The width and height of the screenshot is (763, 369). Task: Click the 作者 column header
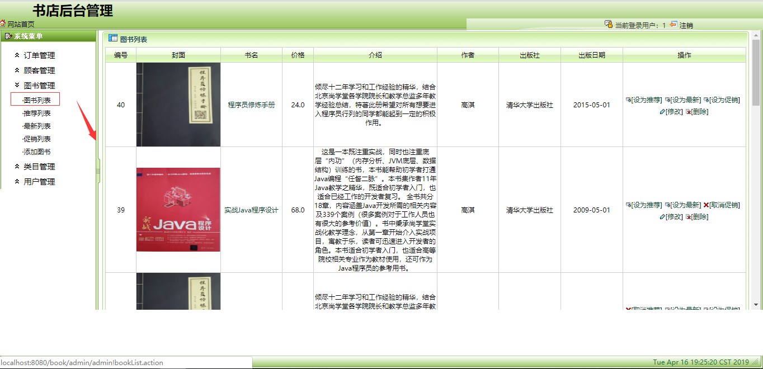click(x=468, y=55)
